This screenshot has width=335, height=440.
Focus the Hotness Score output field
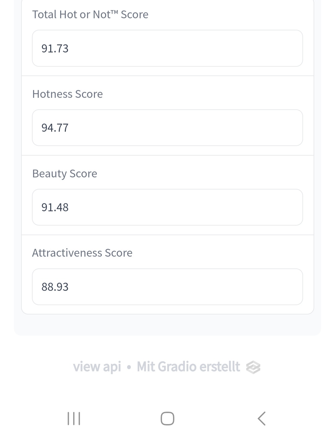pyautogui.click(x=167, y=128)
